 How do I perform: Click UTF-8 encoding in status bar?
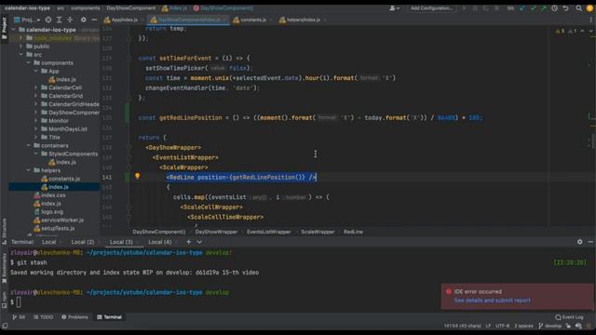pos(502,326)
